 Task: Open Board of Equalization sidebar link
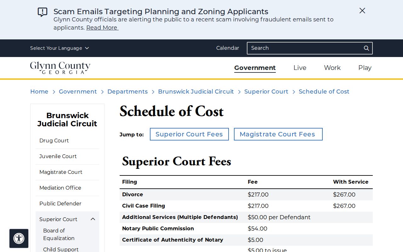(x=59, y=234)
